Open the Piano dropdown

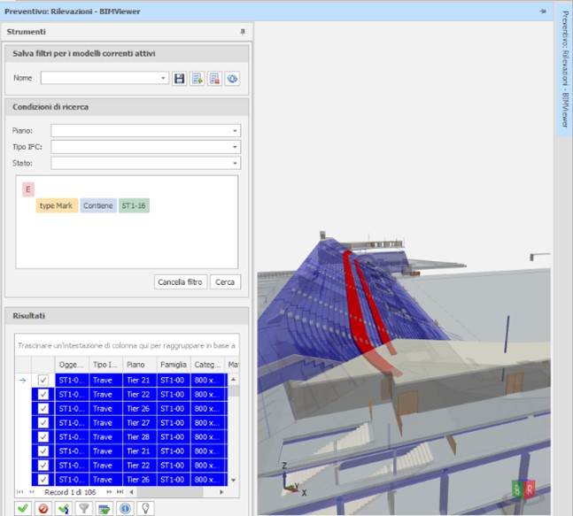235,131
